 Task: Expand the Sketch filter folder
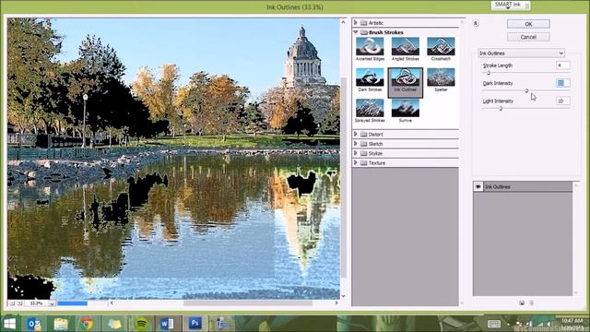tap(356, 144)
